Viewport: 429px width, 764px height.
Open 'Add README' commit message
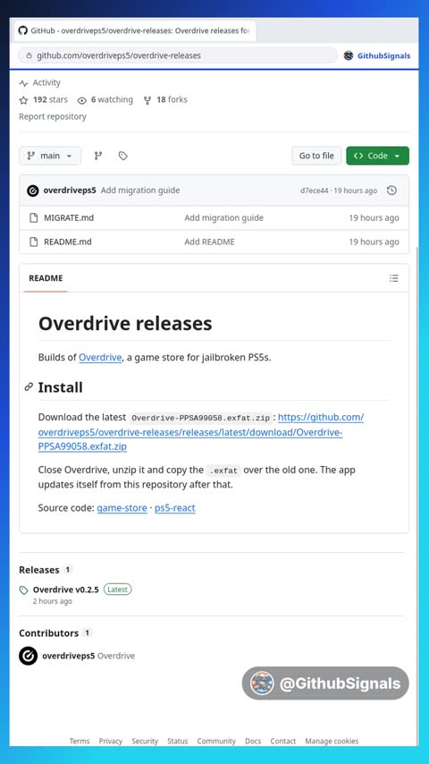coord(209,242)
